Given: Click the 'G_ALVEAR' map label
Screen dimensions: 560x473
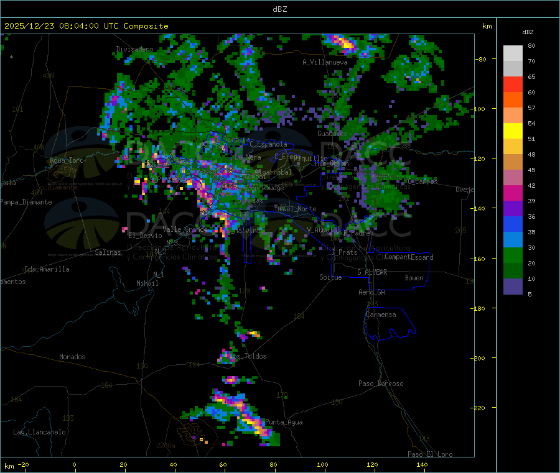Looking at the screenshot, I should click(x=372, y=272).
